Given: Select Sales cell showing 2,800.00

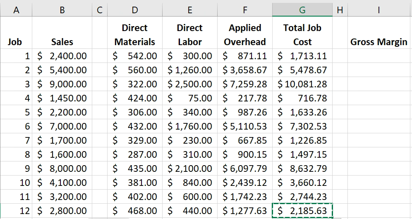Looking at the screenshot, I should [x=62, y=211].
